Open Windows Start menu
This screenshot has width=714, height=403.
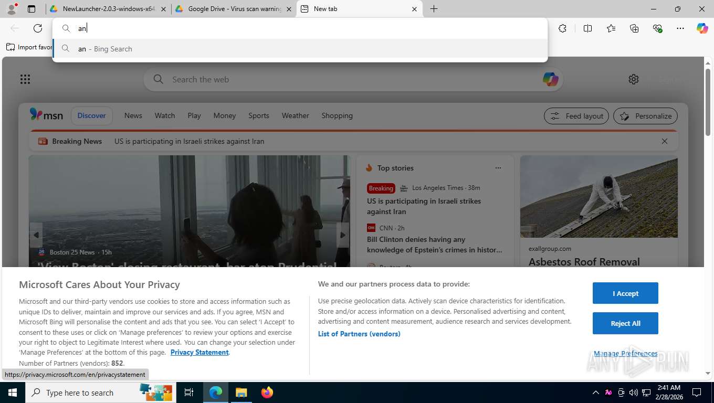pos(12,393)
